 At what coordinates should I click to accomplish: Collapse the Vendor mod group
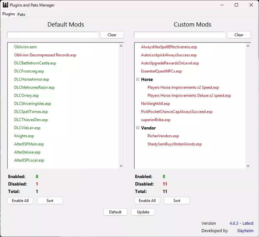coord(138,128)
